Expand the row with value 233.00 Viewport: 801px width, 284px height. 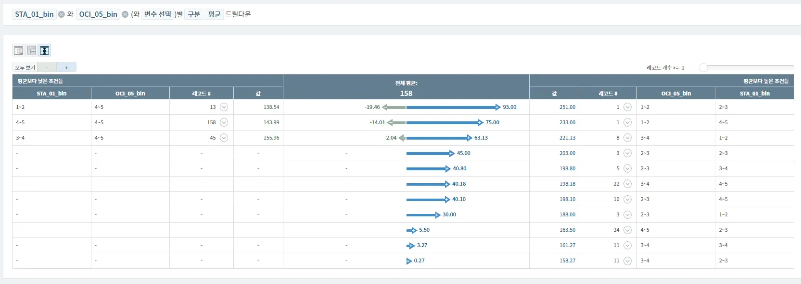coord(627,122)
